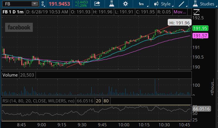Click the D: 6/28/19 10:53 AM date
The height and width of the screenshot is (128, 218).
pyautogui.click(x=47, y=12)
